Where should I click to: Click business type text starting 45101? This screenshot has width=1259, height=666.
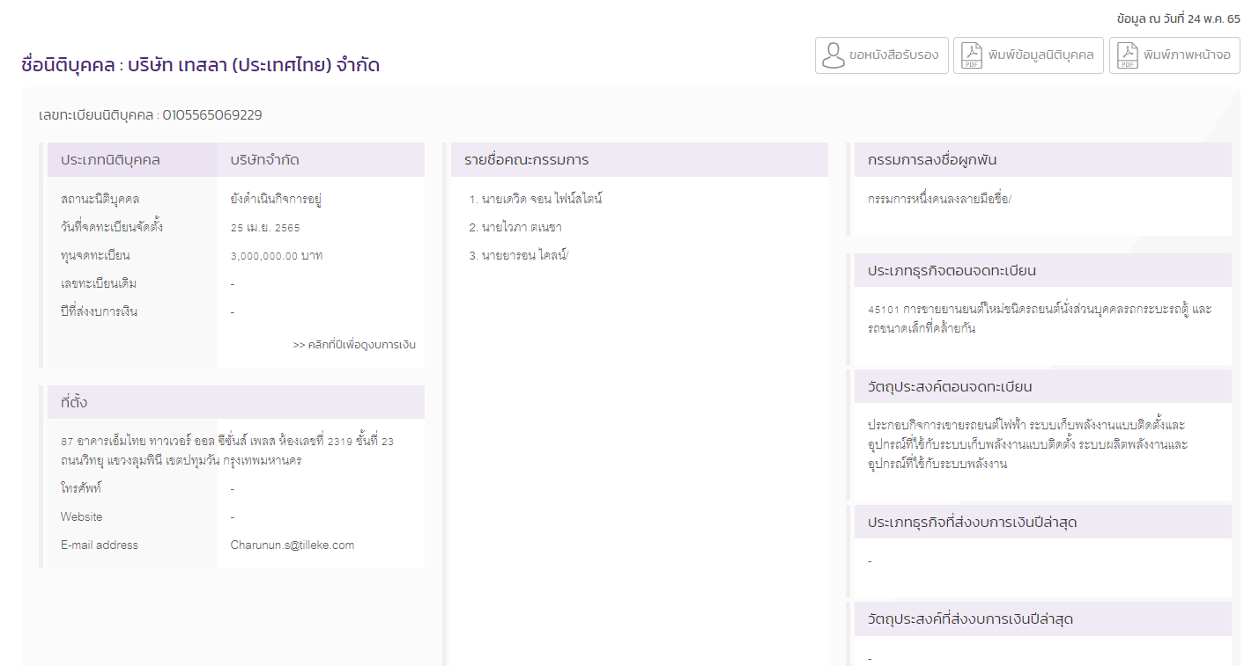(x=1040, y=318)
